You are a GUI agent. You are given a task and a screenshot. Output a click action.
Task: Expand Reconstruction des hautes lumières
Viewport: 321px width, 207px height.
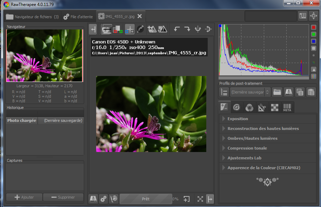pyautogui.click(x=268, y=129)
